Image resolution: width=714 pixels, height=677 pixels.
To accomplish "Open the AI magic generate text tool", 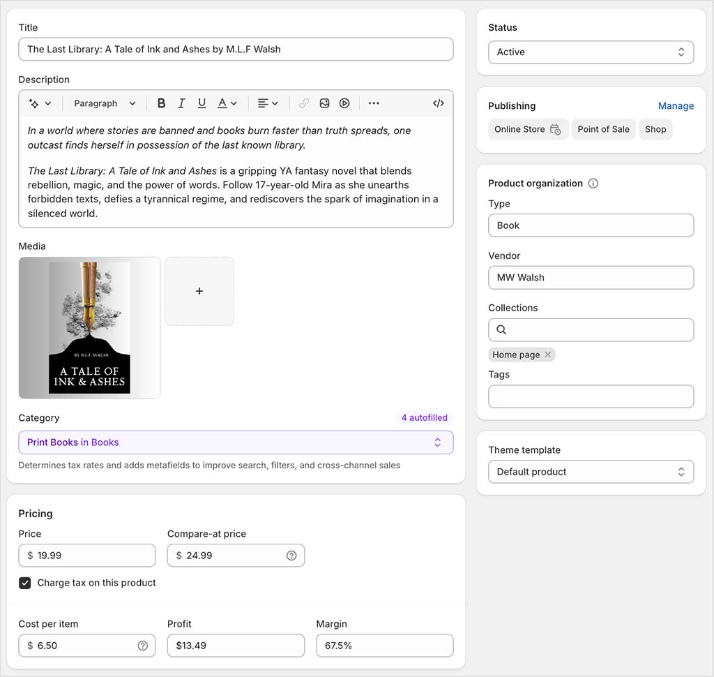I will pos(34,103).
